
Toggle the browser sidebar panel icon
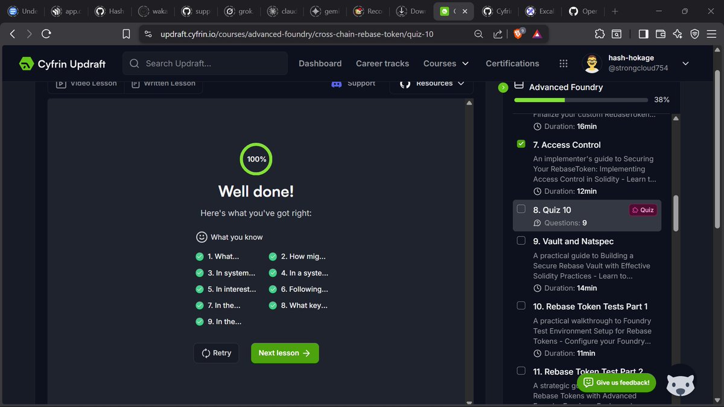point(643,34)
